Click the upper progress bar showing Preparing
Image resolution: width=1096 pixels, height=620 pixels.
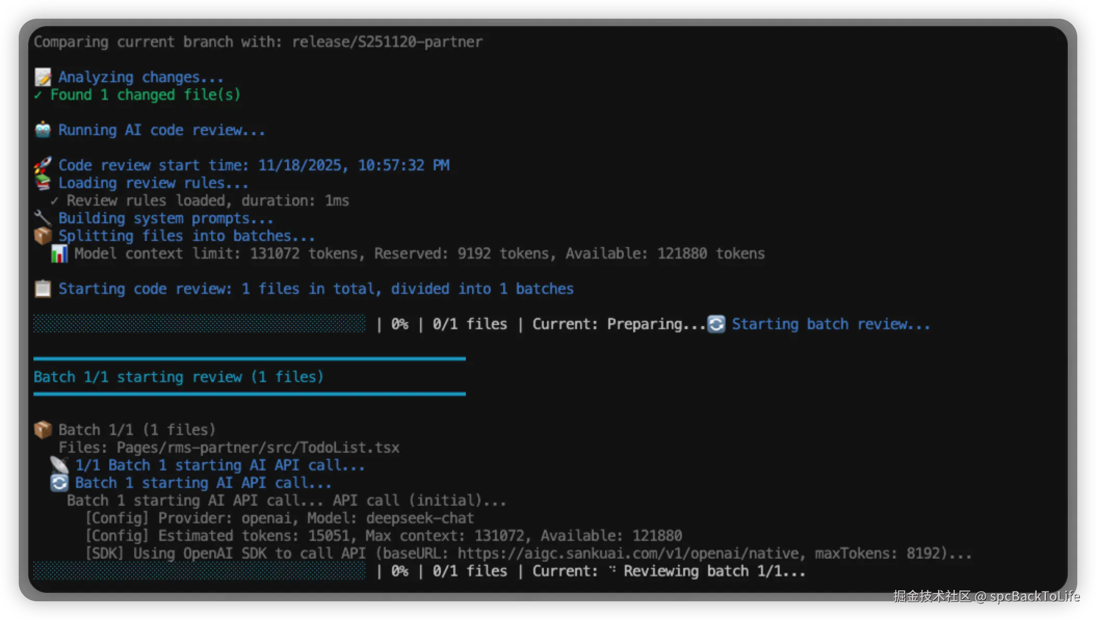[x=199, y=324]
